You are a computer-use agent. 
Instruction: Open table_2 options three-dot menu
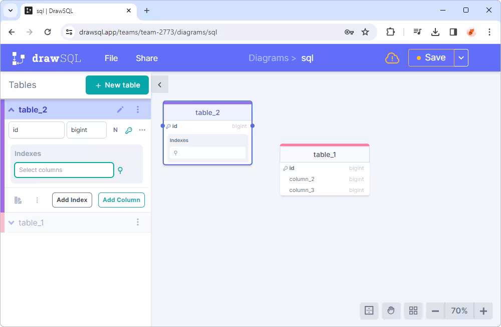pyautogui.click(x=138, y=109)
